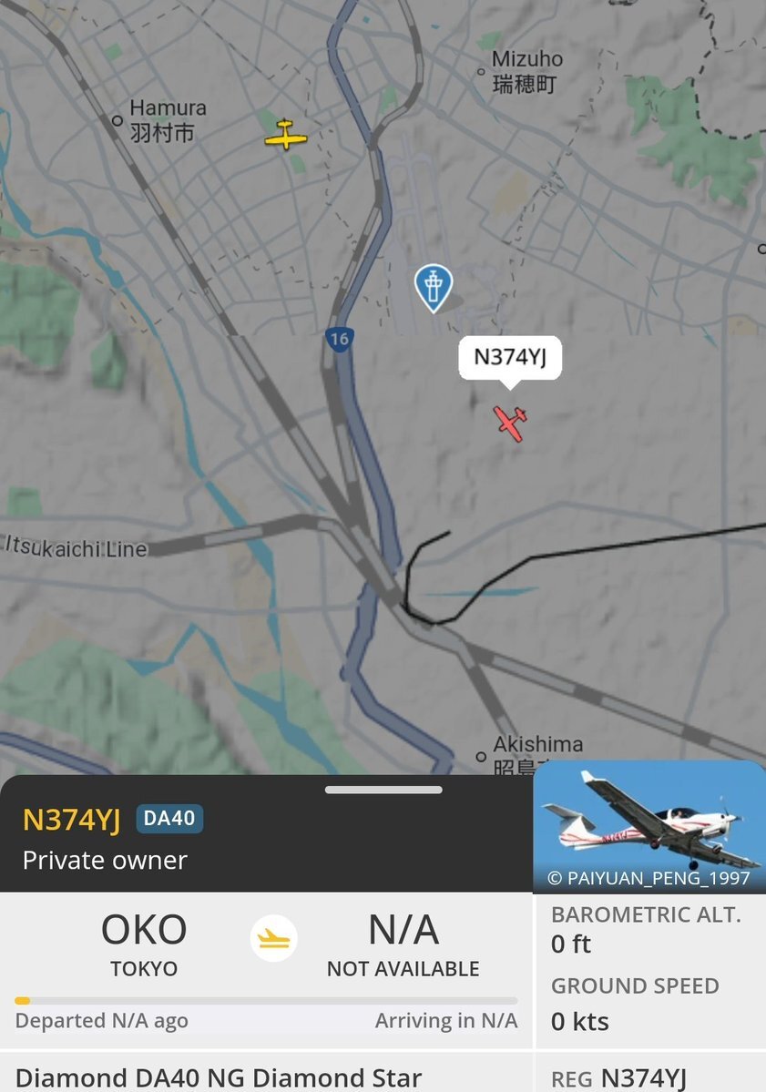The width and height of the screenshot is (766, 1092).
Task: Open Diamond DA40 NG aircraft model row
Action: tap(219, 1078)
